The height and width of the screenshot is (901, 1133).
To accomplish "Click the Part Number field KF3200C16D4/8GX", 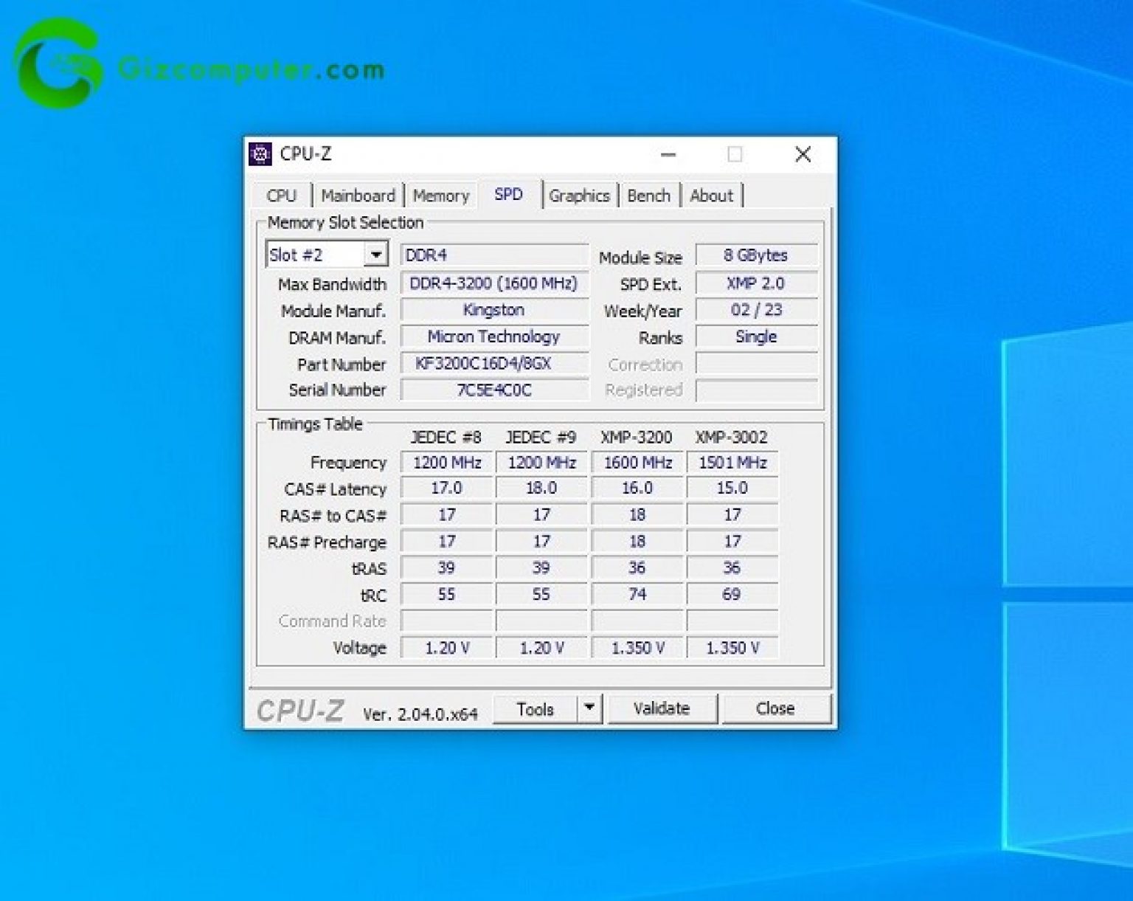I will (x=493, y=364).
